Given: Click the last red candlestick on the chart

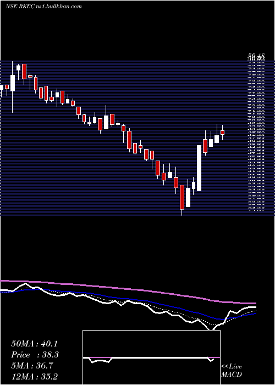Looking at the screenshot, I should 222,133.
